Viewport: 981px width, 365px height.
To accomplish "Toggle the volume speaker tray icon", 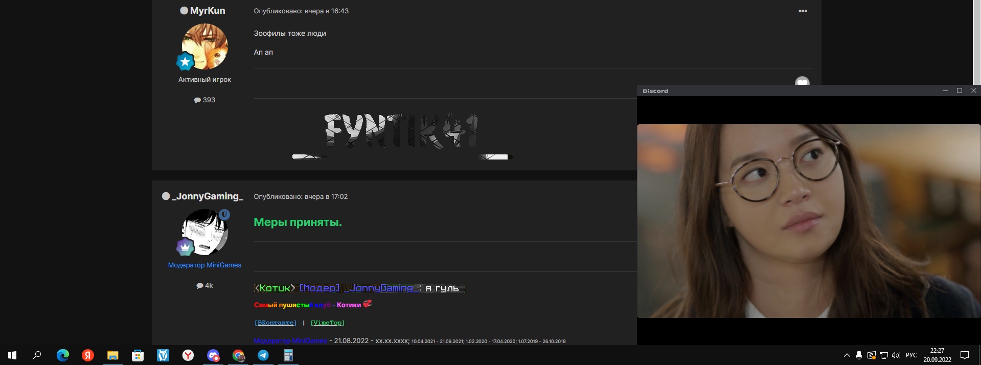I will pos(896,355).
